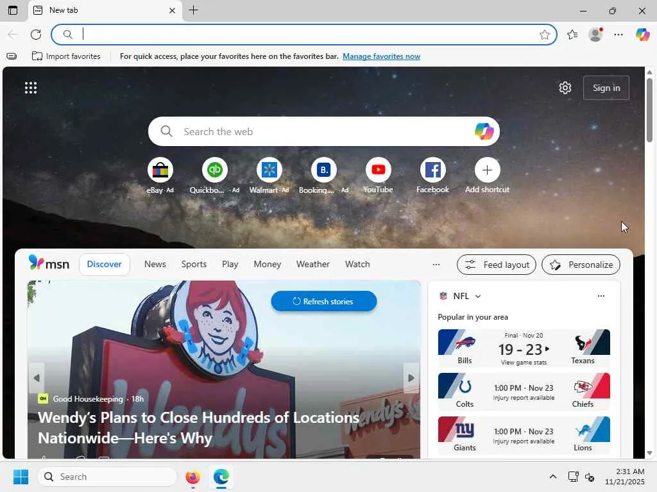The height and width of the screenshot is (492, 657).
Task: Open the Settings and more ellipsis menu
Action: pyautogui.click(x=619, y=35)
